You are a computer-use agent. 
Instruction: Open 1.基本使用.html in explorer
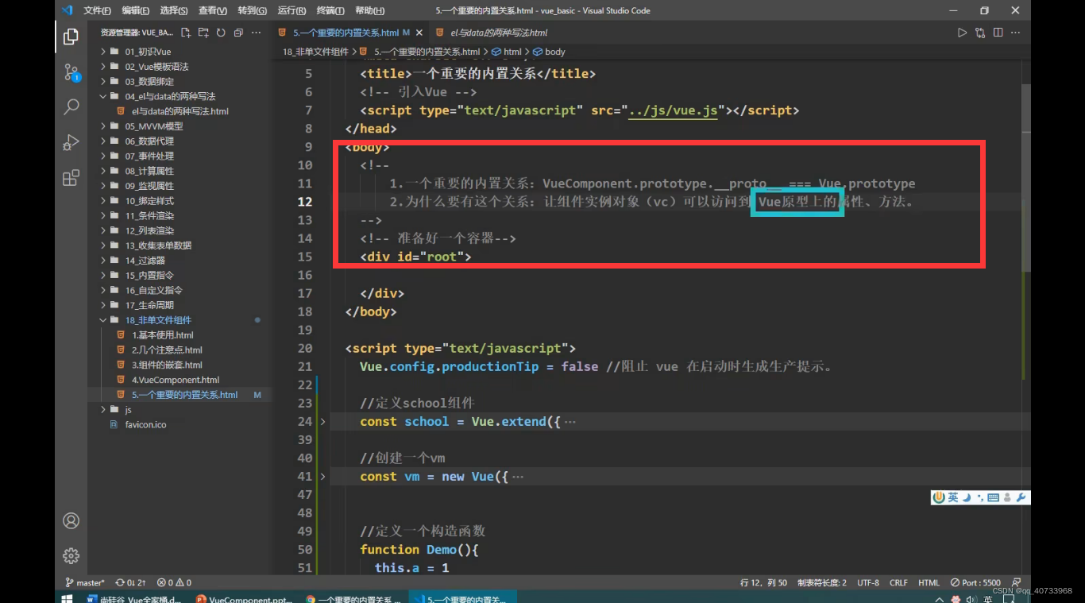click(x=162, y=335)
